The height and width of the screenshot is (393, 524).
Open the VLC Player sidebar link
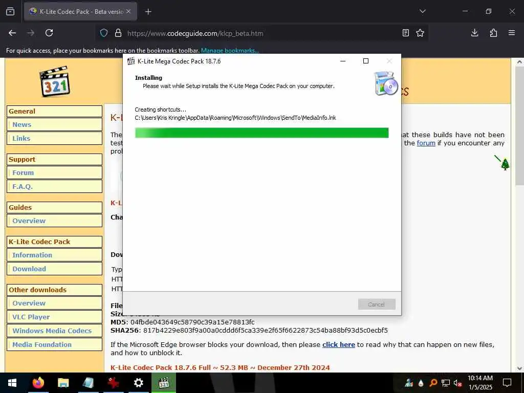(x=31, y=317)
